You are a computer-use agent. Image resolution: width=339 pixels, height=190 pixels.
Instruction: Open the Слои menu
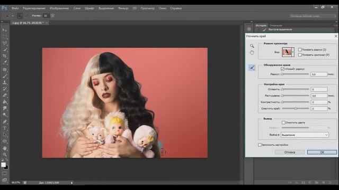coord(77,8)
